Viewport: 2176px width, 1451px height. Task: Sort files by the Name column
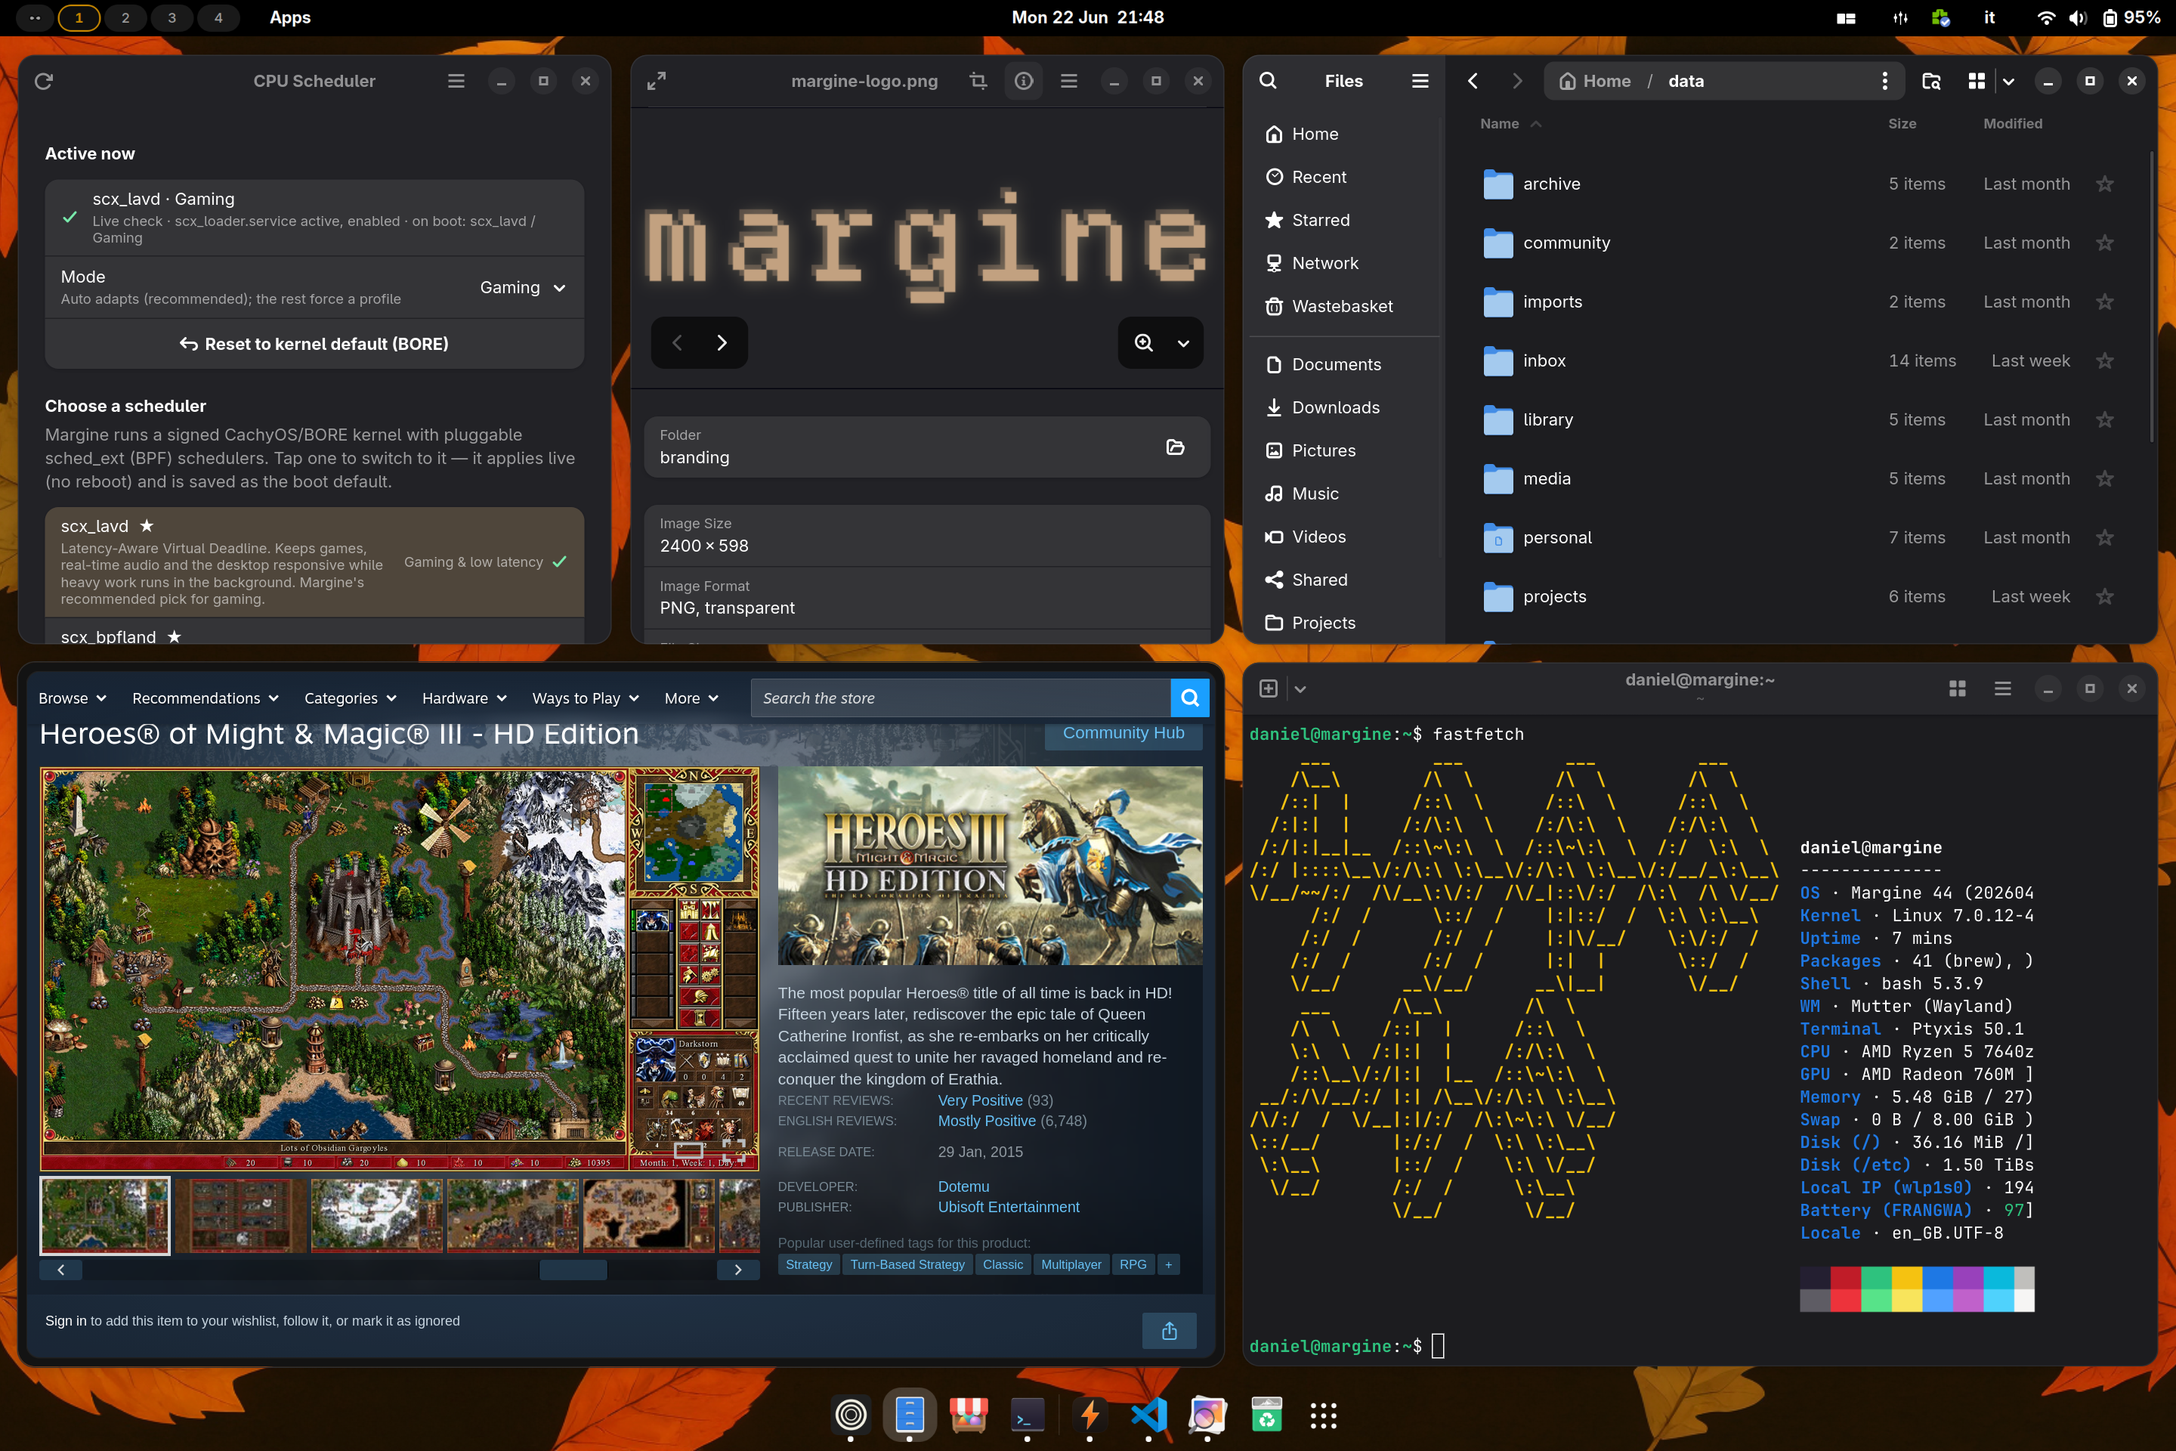pyautogui.click(x=1510, y=124)
